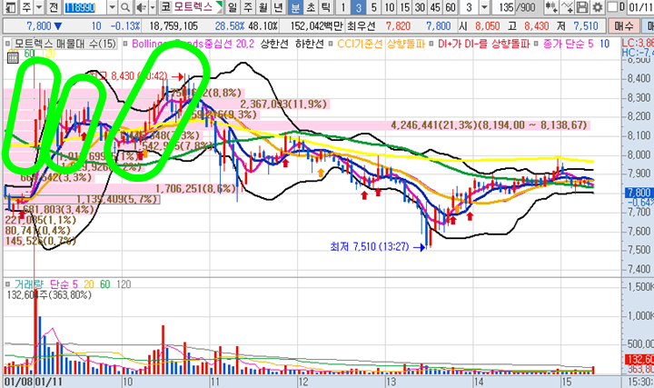654x388 pixels.
Task: Click the minute interval value field showing 3
Action: (x=470, y=7)
